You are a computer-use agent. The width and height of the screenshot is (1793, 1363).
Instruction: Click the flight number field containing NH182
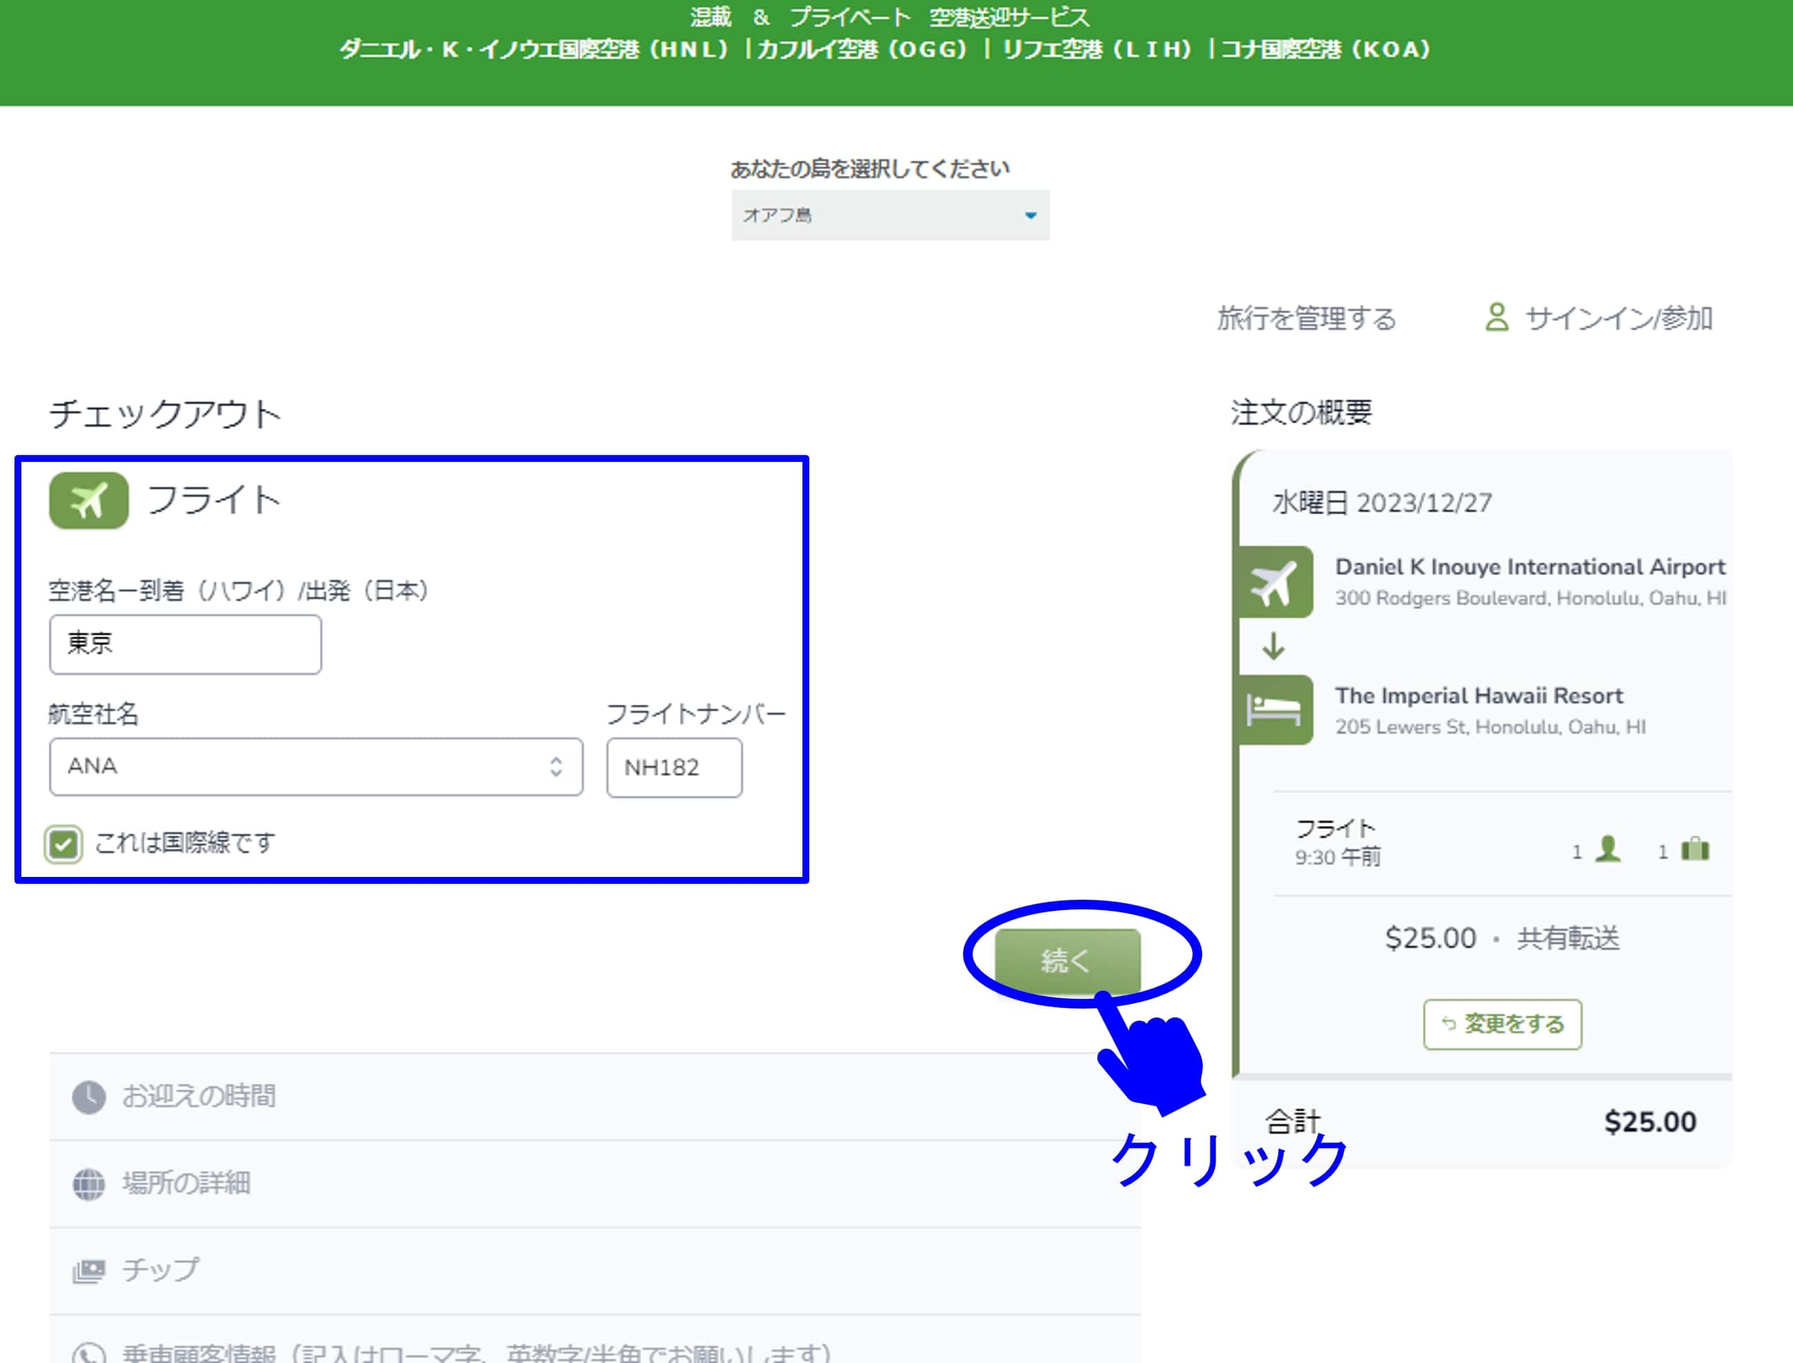click(x=673, y=767)
